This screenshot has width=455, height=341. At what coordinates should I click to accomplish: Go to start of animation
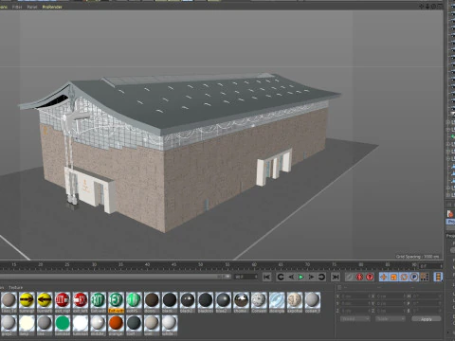pyautogui.click(x=266, y=277)
